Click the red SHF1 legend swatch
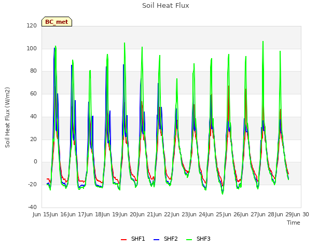332x249 pixels. pos(123,240)
